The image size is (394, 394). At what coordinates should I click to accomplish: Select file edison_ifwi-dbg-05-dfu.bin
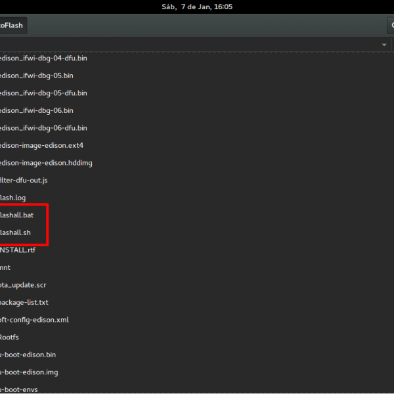tap(43, 93)
